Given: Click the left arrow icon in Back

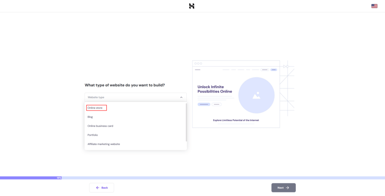Looking at the screenshot, I should tap(98, 188).
